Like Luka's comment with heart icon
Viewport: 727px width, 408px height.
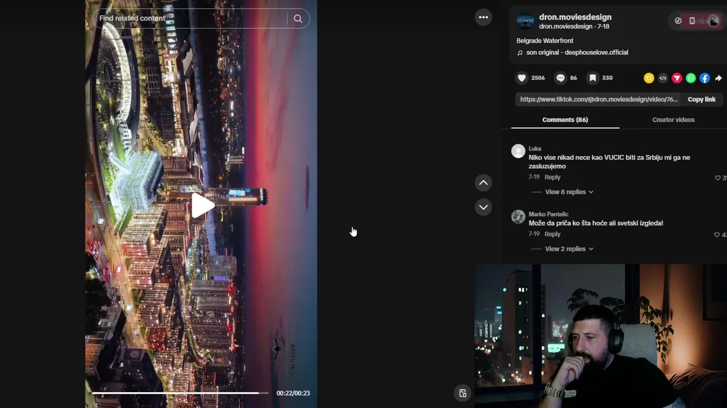pyautogui.click(x=717, y=178)
